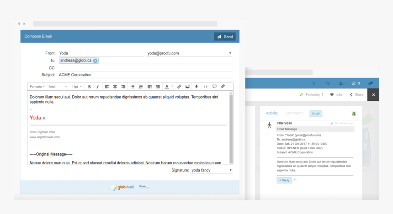This screenshot has width=393, height=214.
Task: Open the Arial font family dropdown
Action: (x=58, y=87)
